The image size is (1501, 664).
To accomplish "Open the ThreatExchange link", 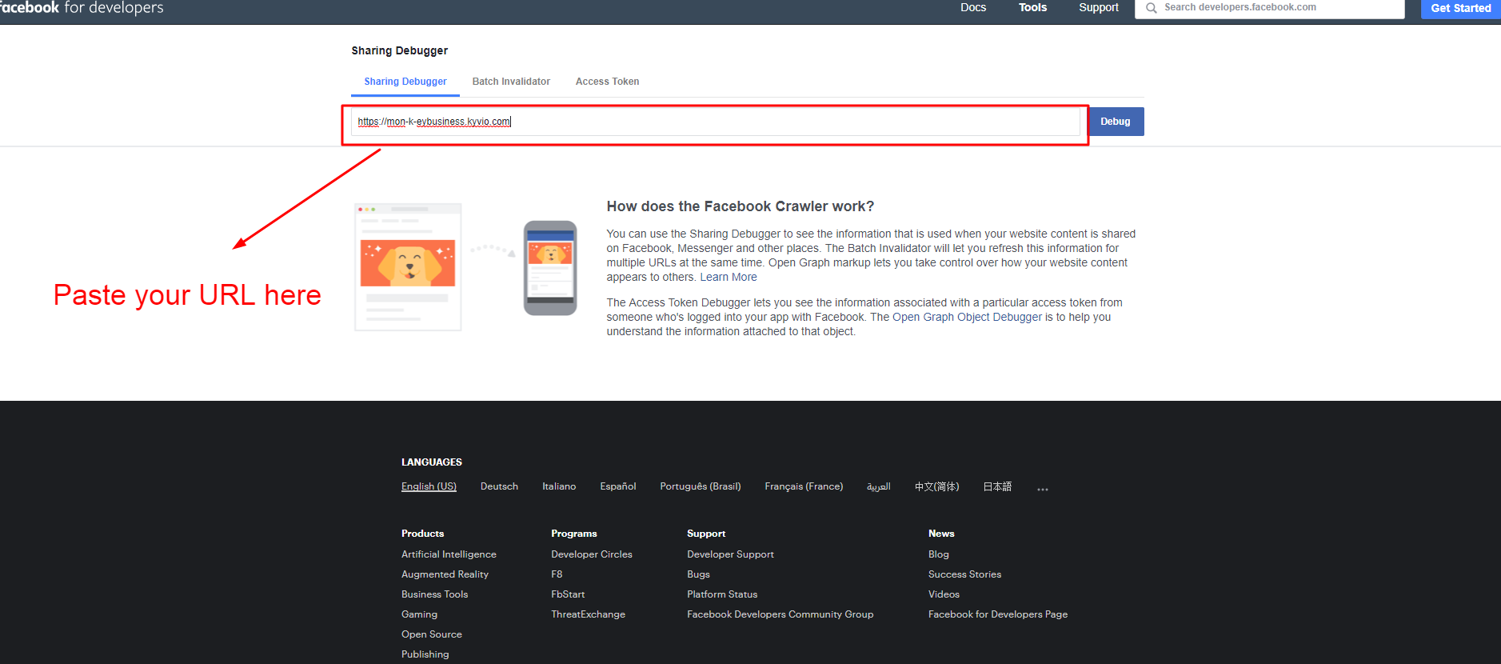I will (x=588, y=614).
